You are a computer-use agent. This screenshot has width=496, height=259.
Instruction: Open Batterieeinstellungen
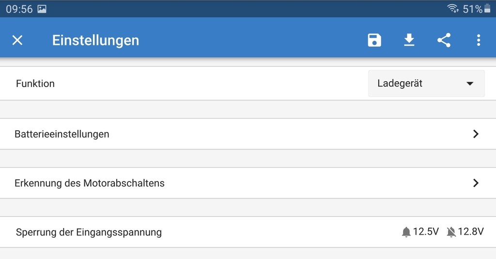click(248, 134)
